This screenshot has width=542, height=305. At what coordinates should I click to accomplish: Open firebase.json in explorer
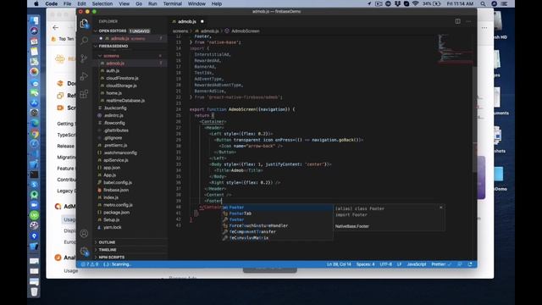tap(116, 190)
